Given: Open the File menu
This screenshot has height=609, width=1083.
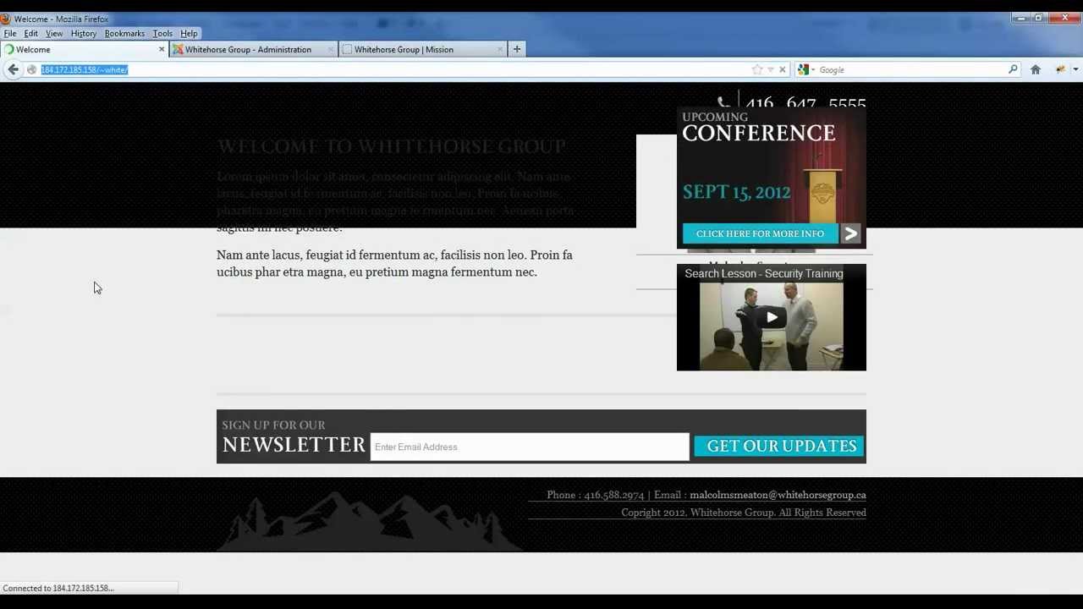Looking at the screenshot, I should 10,34.
